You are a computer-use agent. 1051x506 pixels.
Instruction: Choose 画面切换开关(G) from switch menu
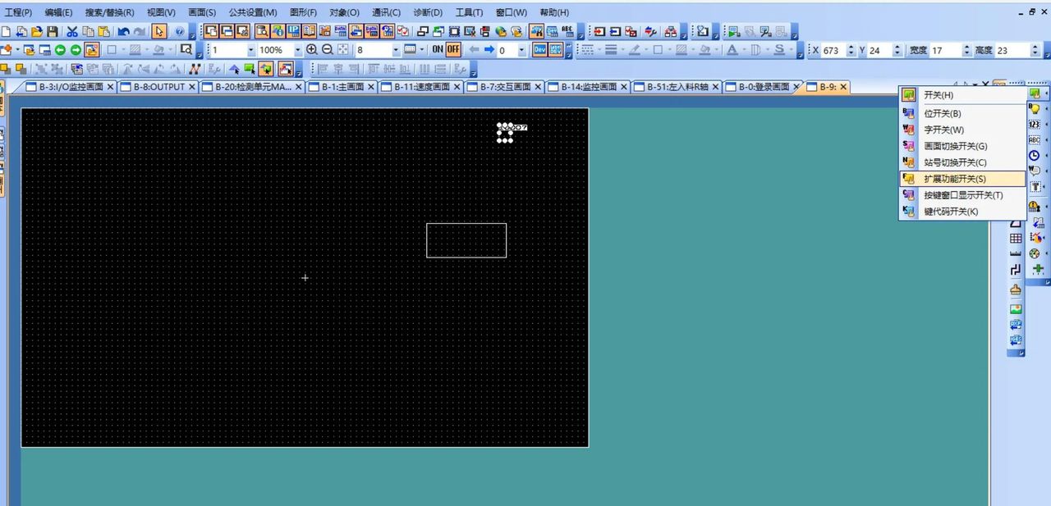962,146
